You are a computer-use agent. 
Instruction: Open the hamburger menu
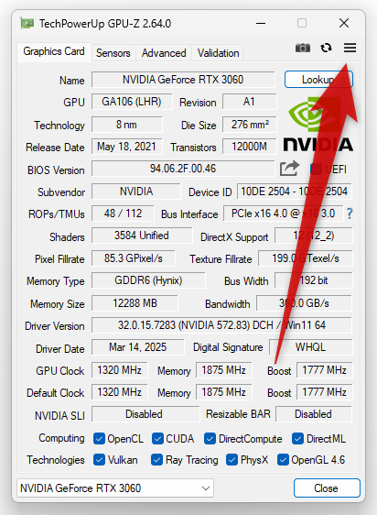[x=350, y=48]
